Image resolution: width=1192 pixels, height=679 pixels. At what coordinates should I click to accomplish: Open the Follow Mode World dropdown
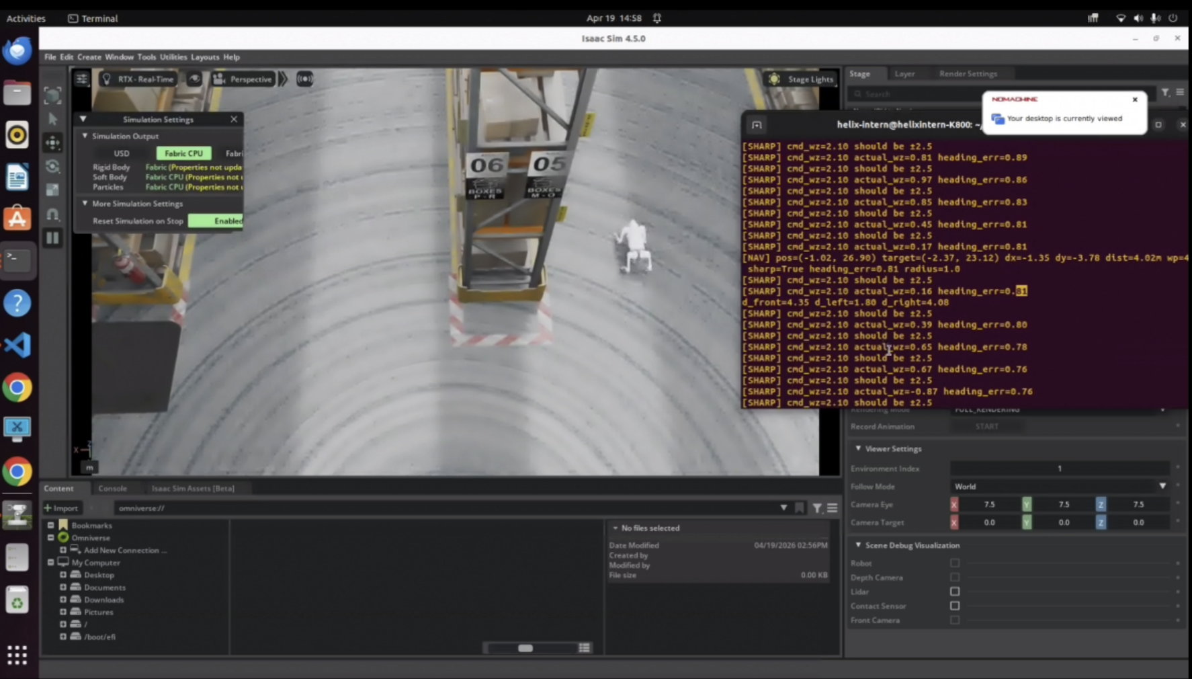click(x=1060, y=486)
